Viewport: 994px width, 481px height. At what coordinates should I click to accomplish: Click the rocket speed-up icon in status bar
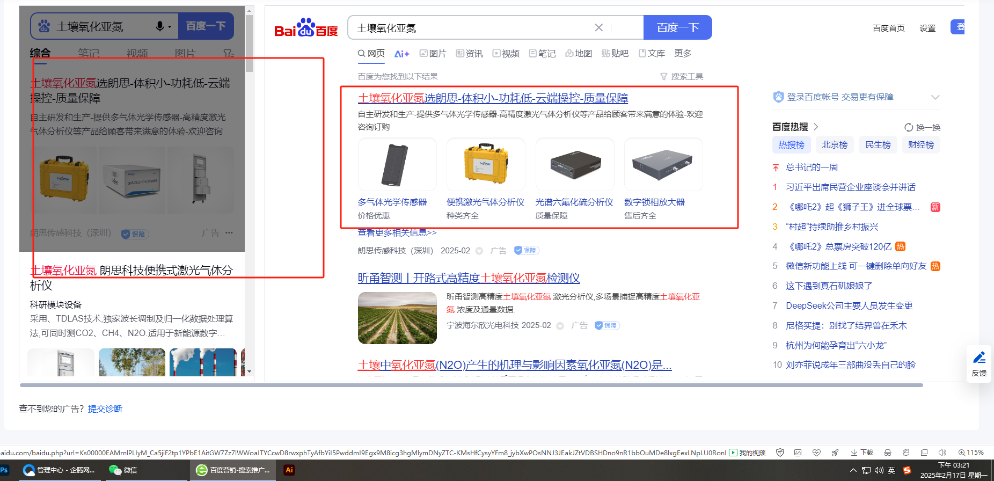pos(835,453)
